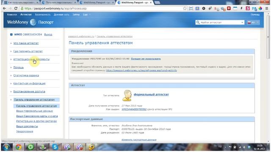This screenshot has height=152, width=271.
Task: Click into the Найти аттестат search field
Action: pos(220,22)
